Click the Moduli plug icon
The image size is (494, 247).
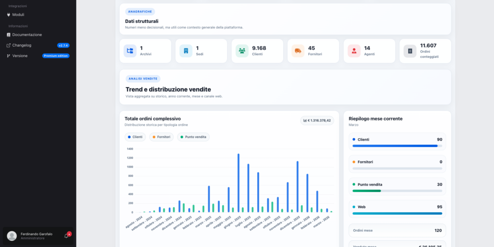[x=9, y=14]
